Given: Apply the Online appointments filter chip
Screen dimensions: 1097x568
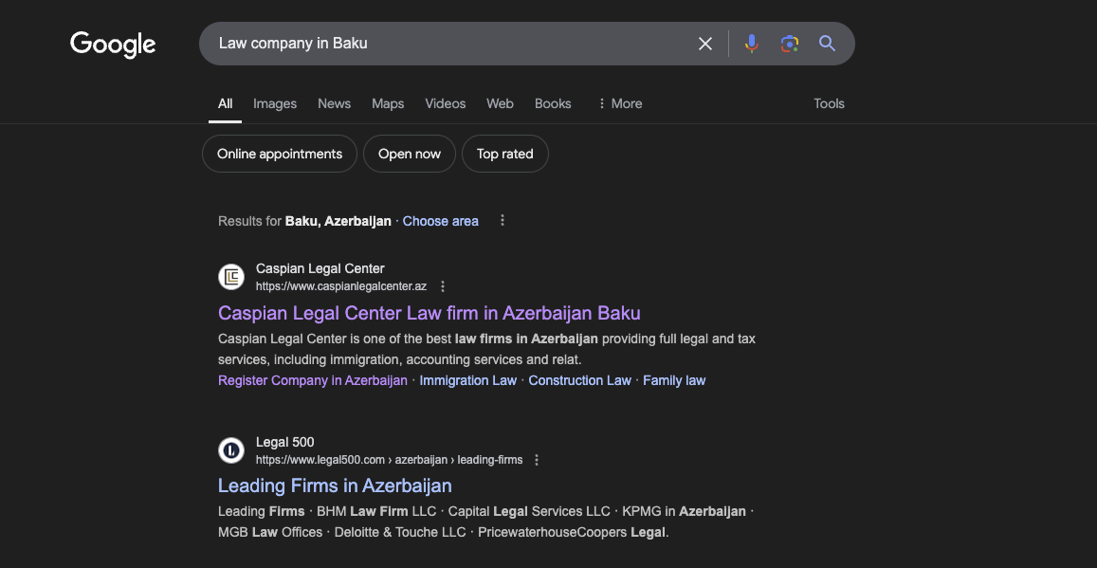Looking at the screenshot, I should click(280, 154).
